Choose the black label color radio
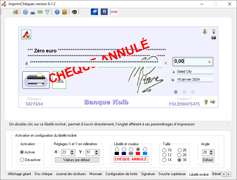The height and width of the screenshot is (180, 237). pos(117,149)
